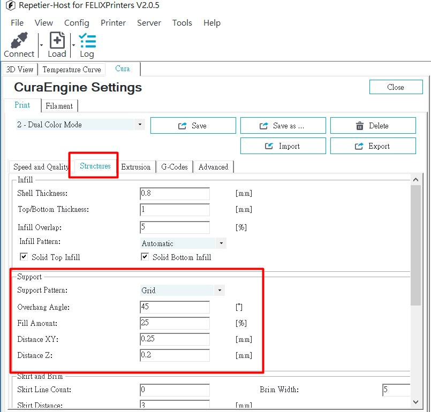Export settings using Export button
Screen dimensions: 431x412
(x=373, y=146)
